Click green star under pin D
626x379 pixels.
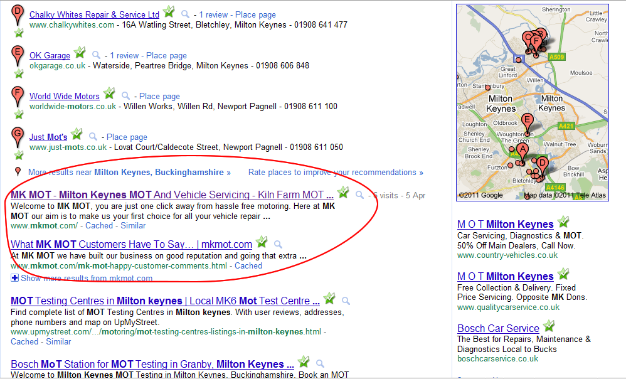[x=19, y=33]
